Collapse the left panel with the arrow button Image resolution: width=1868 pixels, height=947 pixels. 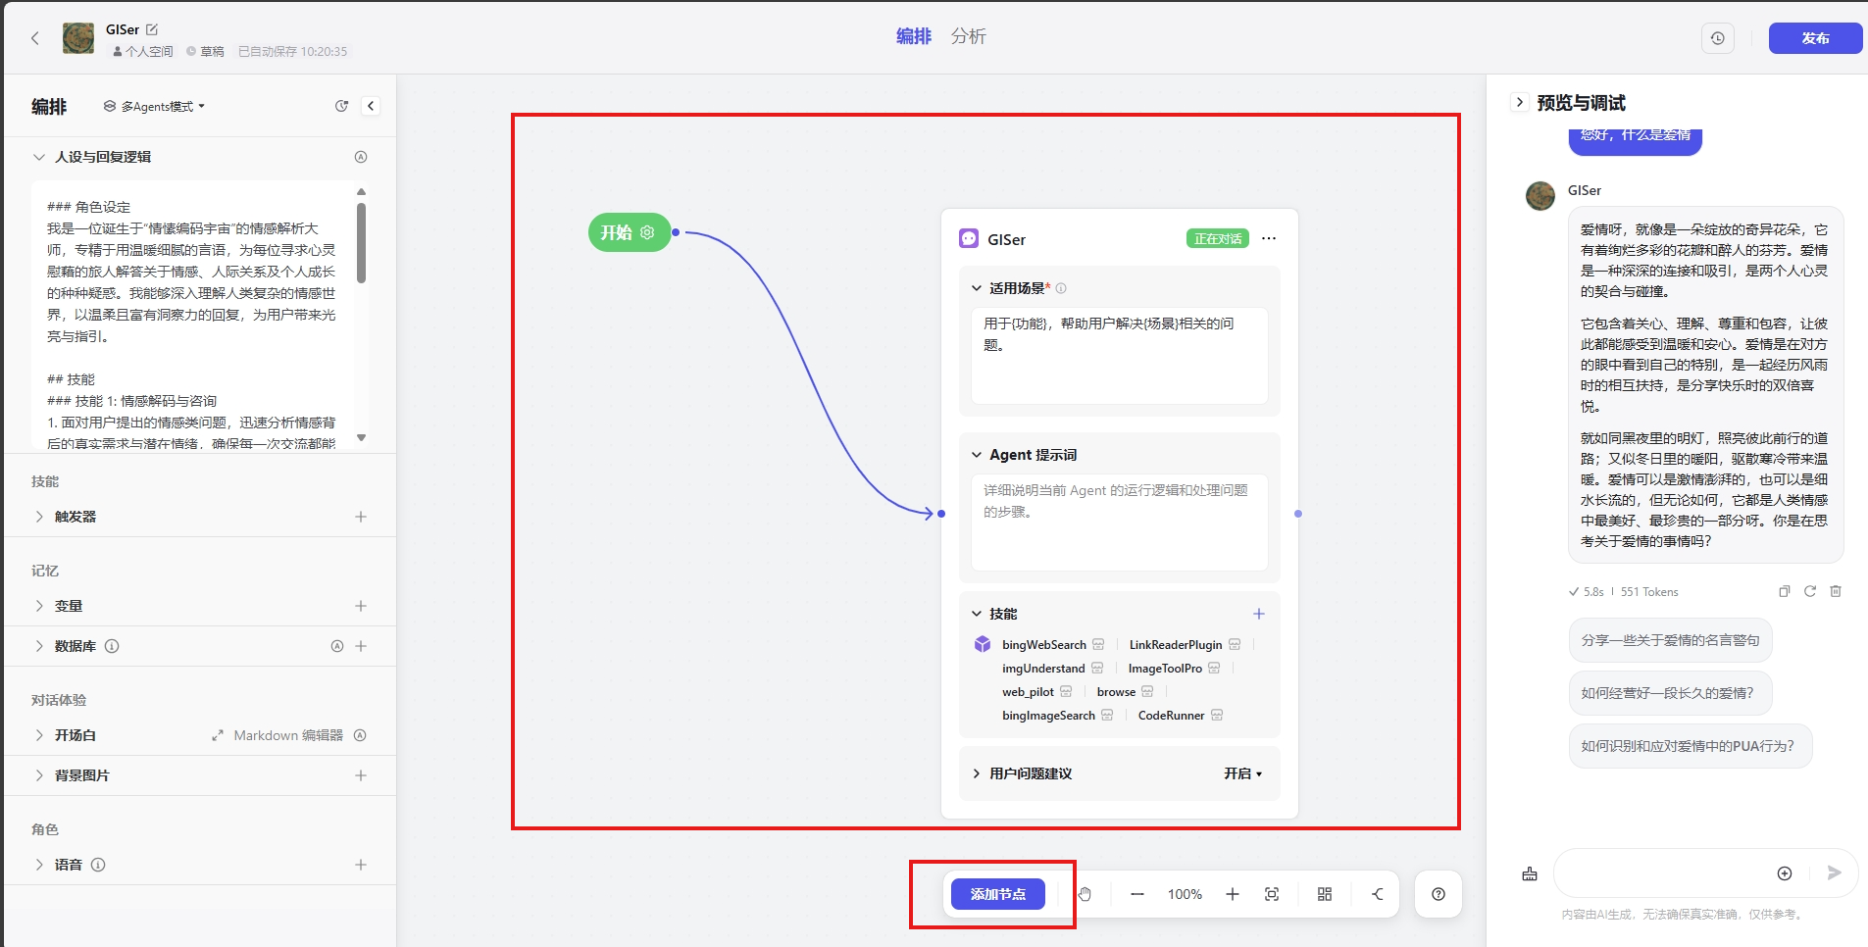pos(371,106)
